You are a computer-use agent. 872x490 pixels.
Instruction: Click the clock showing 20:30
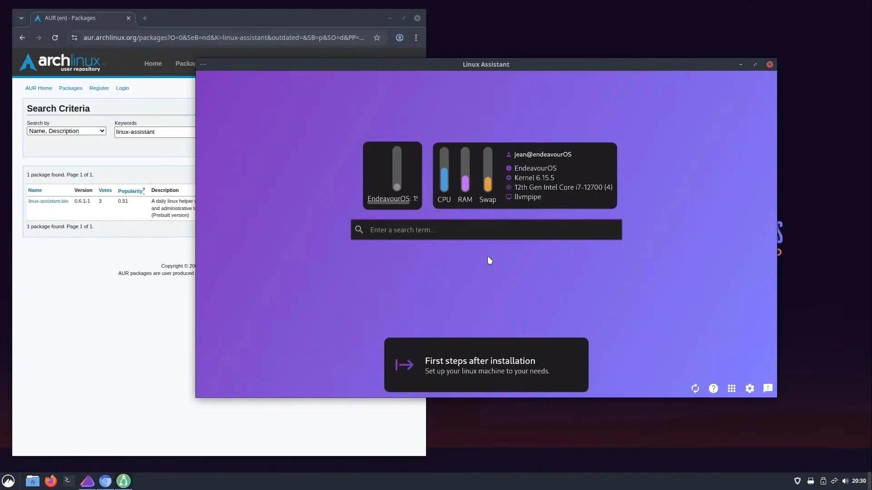(859, 481)
